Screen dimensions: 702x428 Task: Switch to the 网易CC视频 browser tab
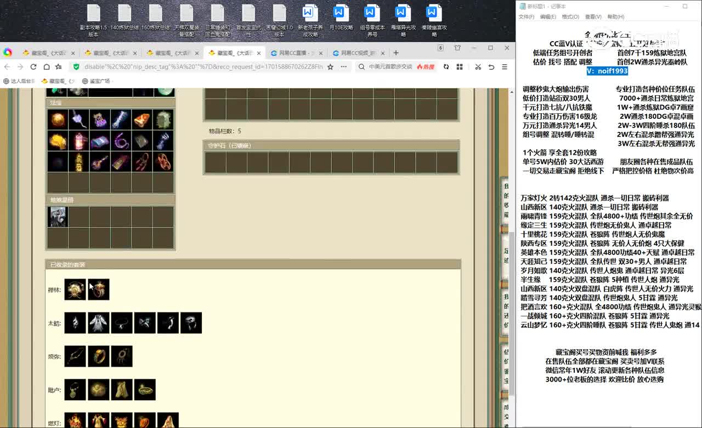358,53
